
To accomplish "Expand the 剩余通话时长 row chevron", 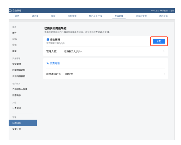I will [x=164, y=74].
